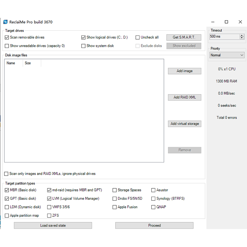Click the Size column header
247x247 pixels.
click(x=32, y=63)
